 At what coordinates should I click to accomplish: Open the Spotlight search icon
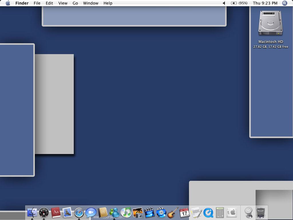[285, 3]
